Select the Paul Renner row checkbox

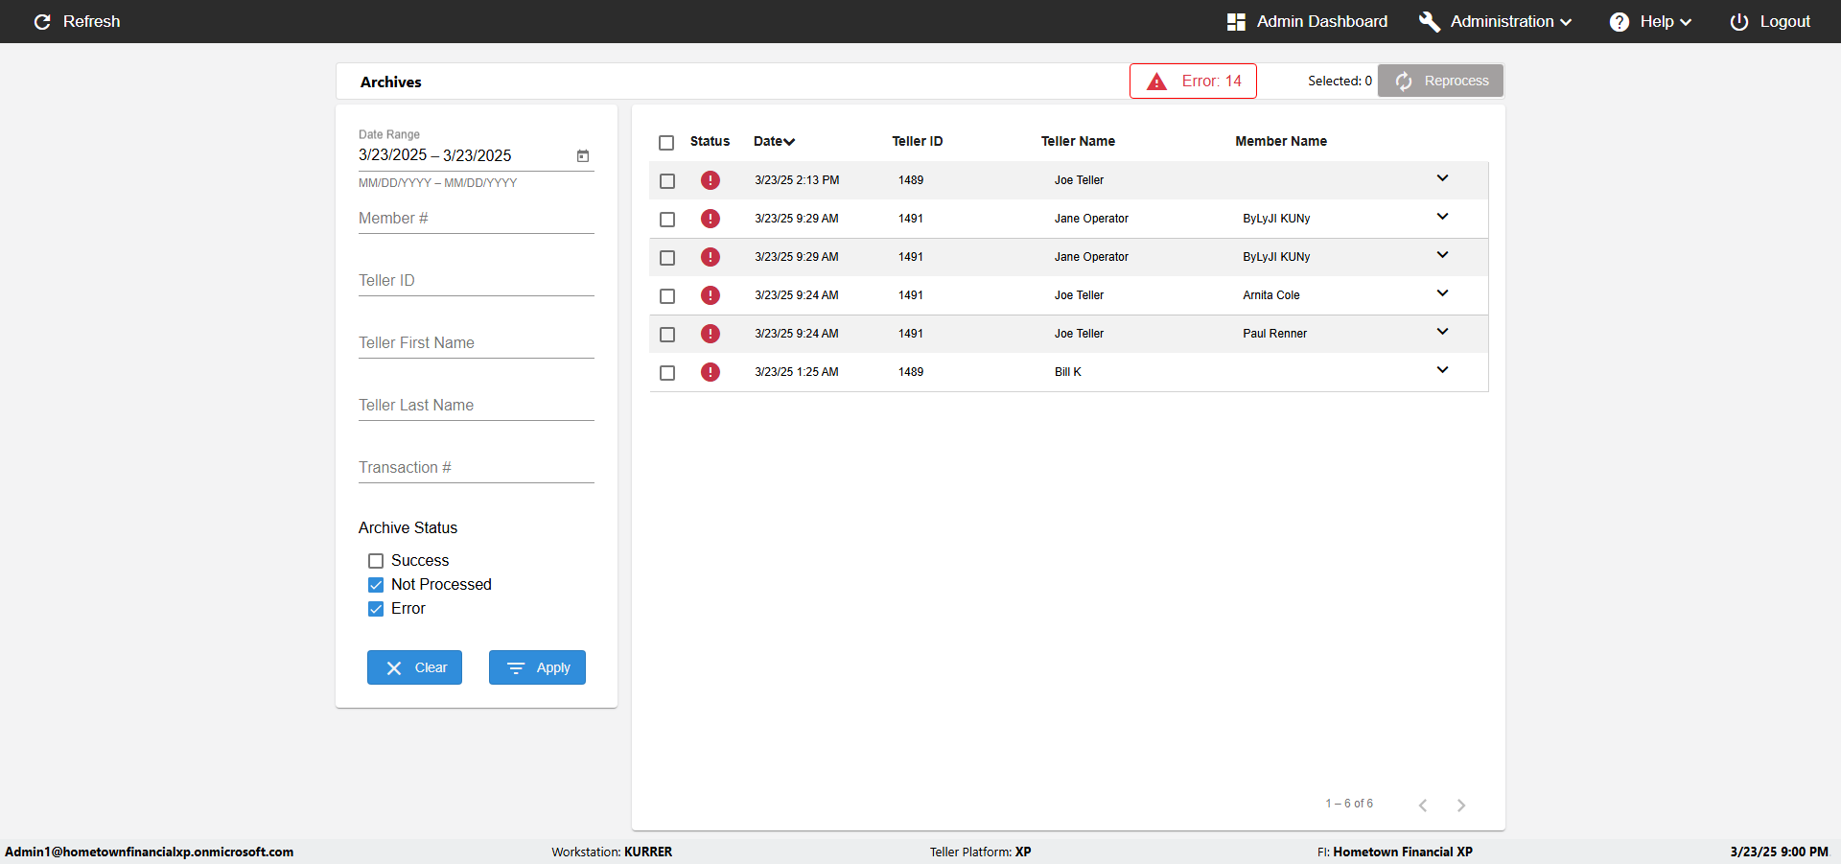[x=667, y=335]
